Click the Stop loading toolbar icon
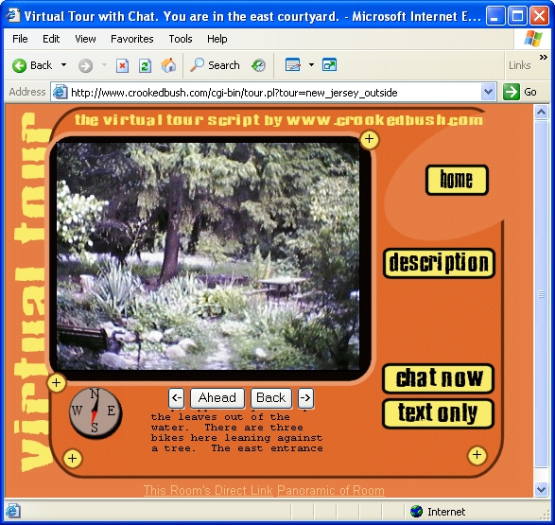Image resolution: width=555 pixels, height=525 pixels. click(123, 65)
